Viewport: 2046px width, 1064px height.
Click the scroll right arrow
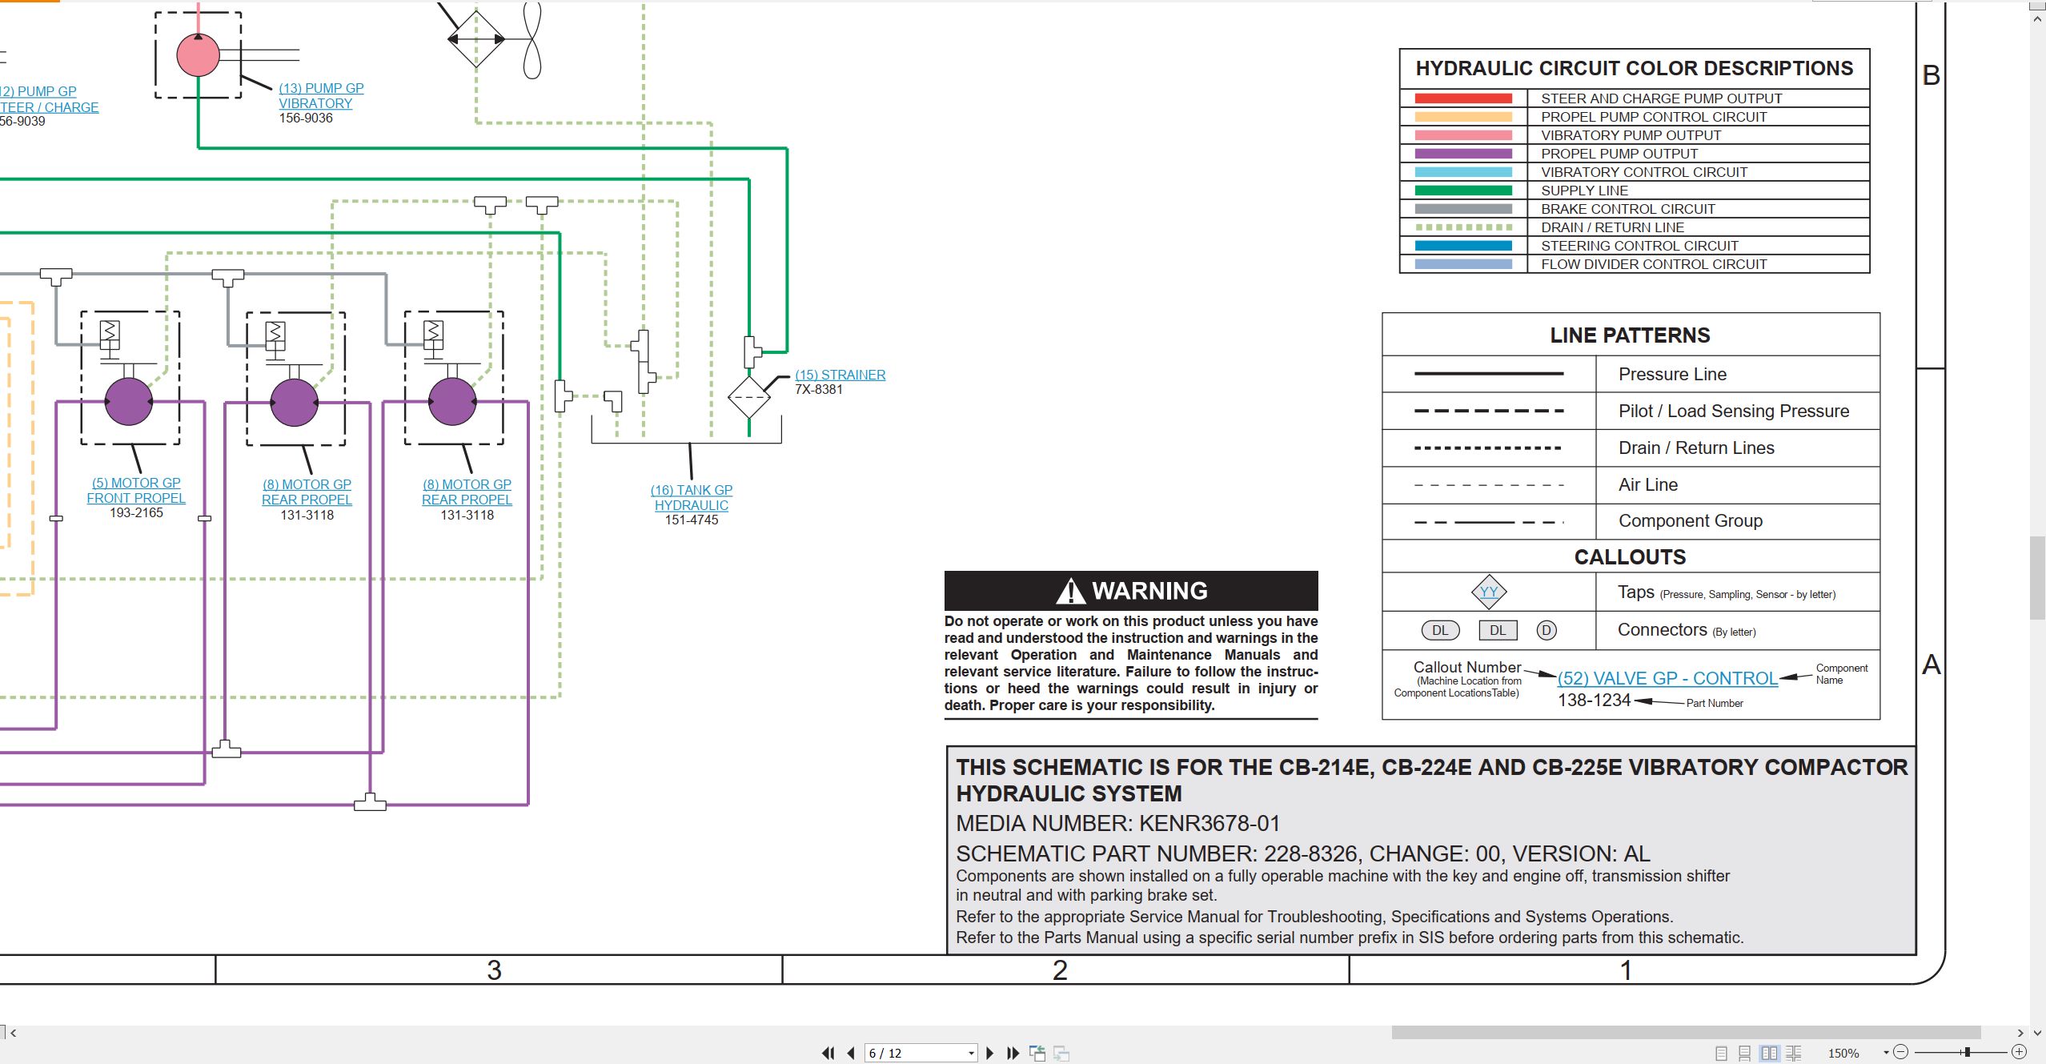[2020, 1033]
